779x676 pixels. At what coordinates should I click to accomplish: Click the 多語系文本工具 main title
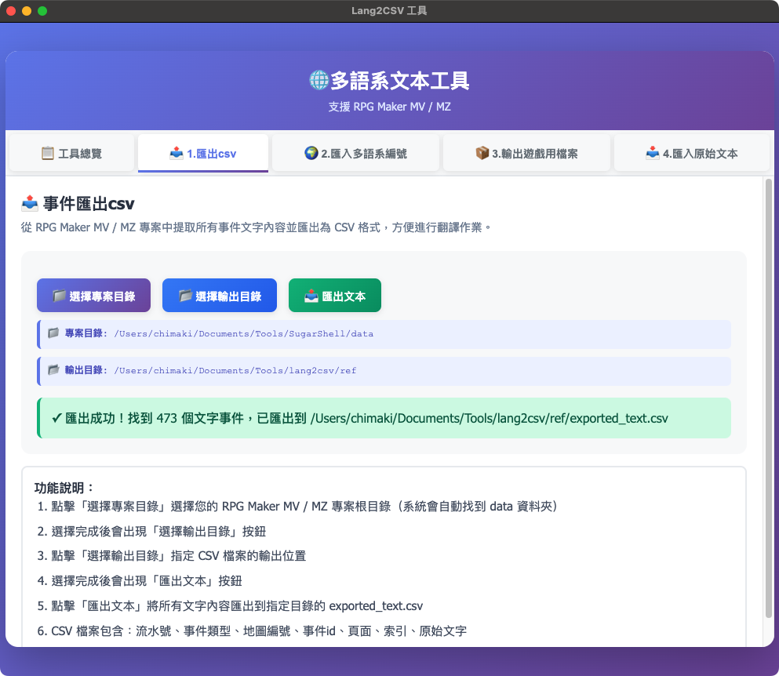pos(400,81)
